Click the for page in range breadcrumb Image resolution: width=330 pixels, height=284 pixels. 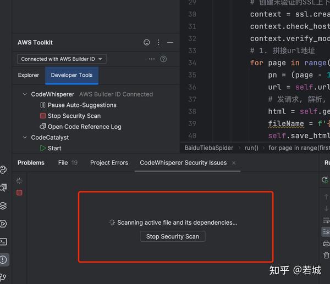click(x=299, y=148)
